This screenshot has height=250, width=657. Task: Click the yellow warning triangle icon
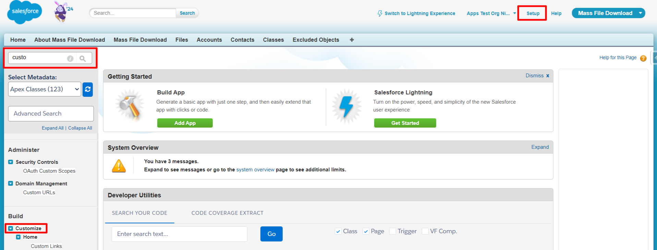tap(119, 166)
